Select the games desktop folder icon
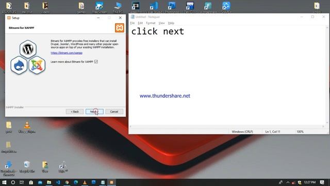Screen dimensions: 330x186 click(x=81, y=8)
